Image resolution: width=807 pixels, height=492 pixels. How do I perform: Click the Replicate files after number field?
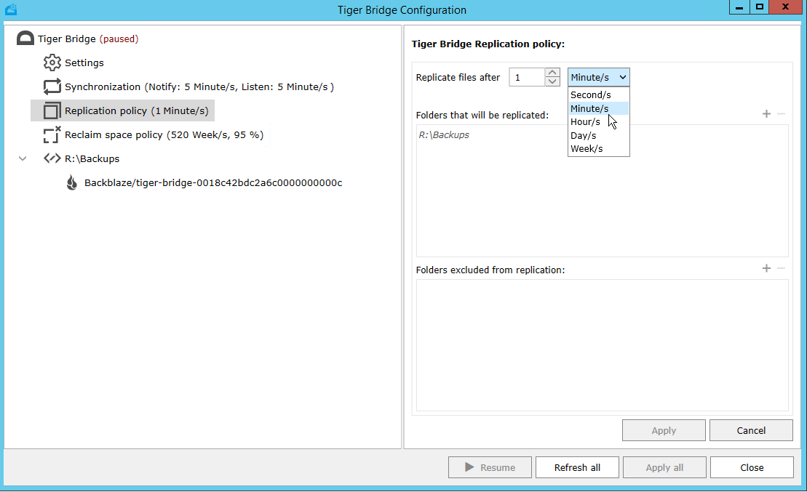tap(527, 77)
